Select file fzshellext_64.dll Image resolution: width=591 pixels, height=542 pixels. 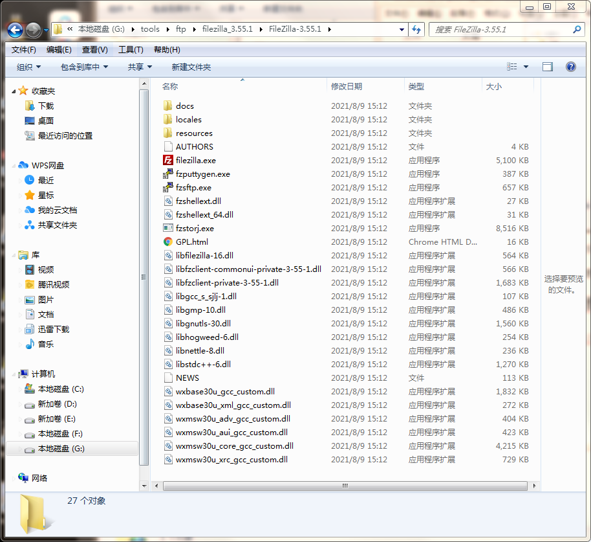tap(204, 215)
